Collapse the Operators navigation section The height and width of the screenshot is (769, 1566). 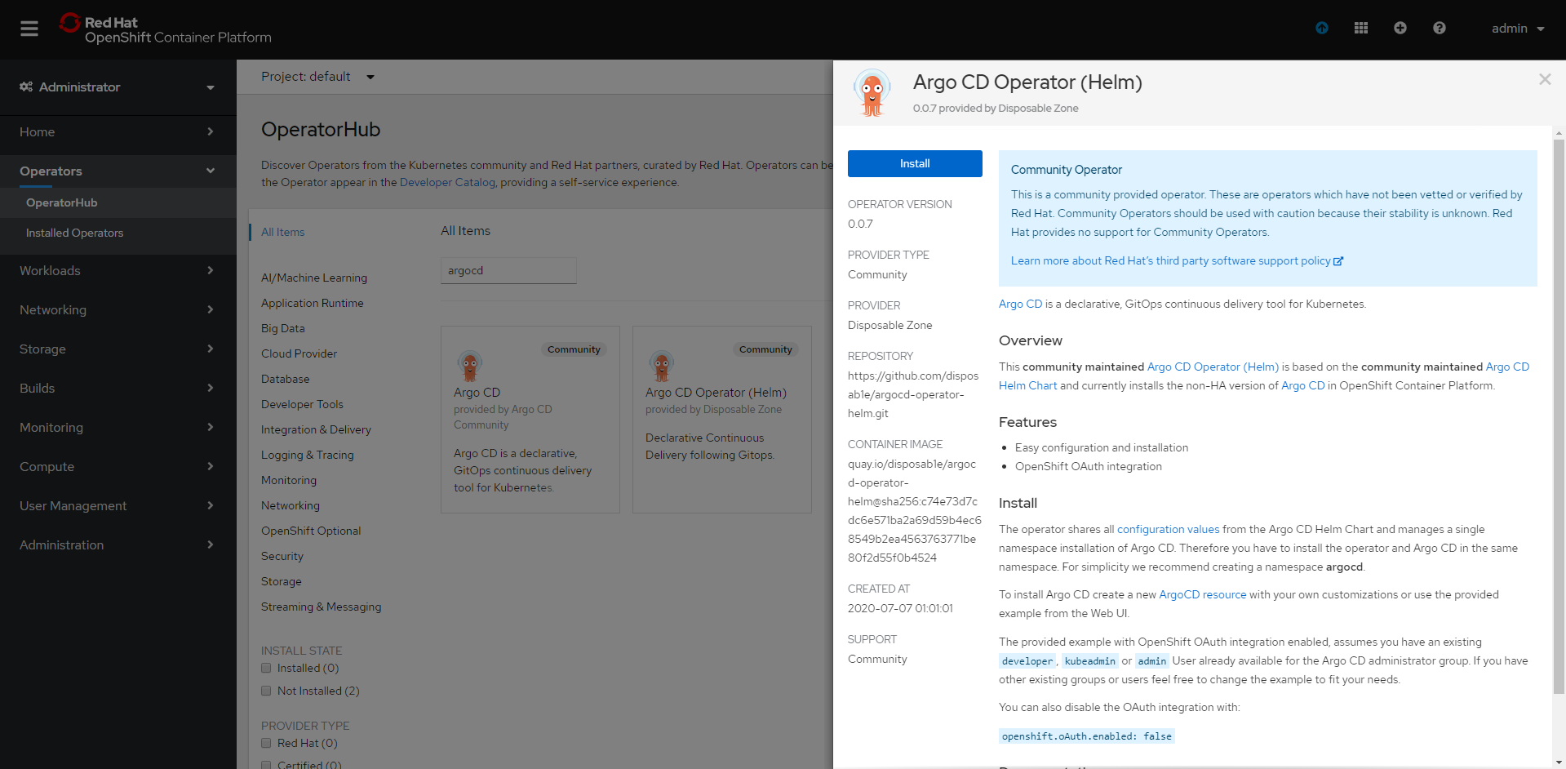(118, 171)
